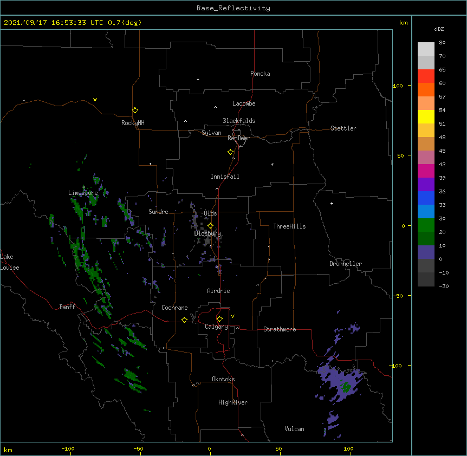The width and height of the screenshot is (467, 456).
Task: Click the yellow diamond marker below RedDeer
Action: (230, 152)
